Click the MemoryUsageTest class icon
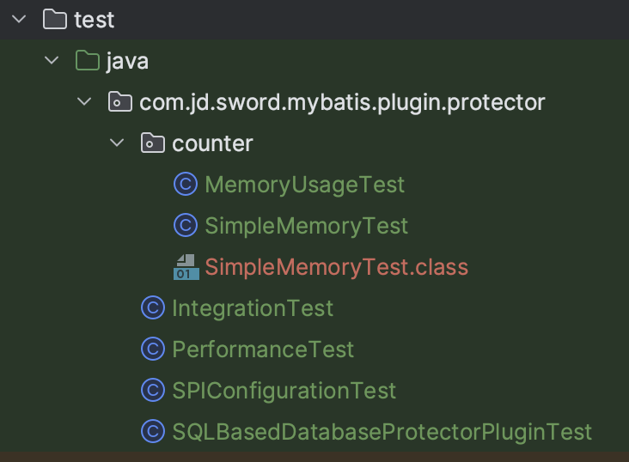 pos(186,184)
